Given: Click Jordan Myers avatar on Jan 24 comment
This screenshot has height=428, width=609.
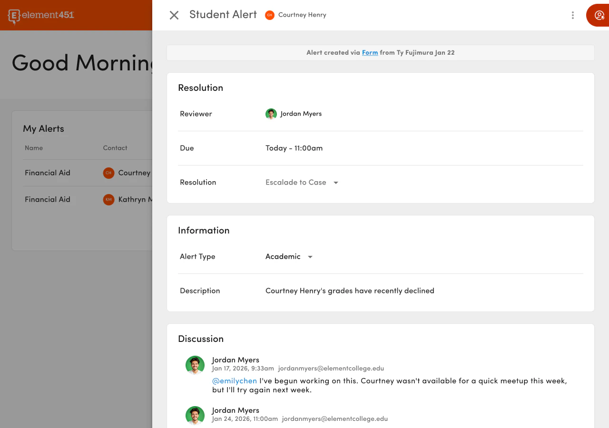Looking at the screenshot, I should (x=195, y=416).
